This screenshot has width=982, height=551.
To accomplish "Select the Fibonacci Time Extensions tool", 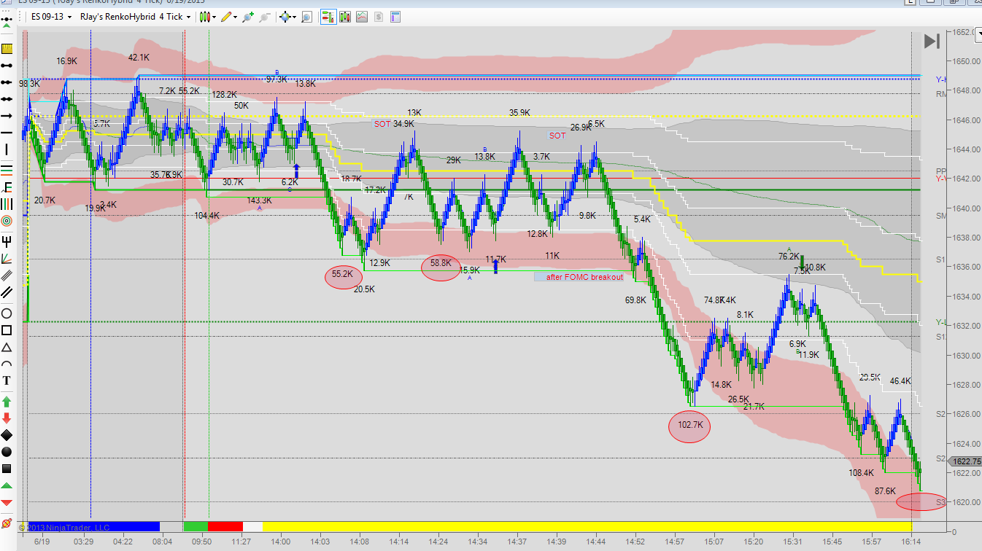I will (x=7, y=203).
